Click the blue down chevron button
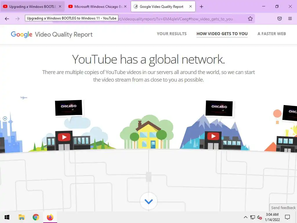Viewport: 297px width, 223px height. tap(149, 201)
